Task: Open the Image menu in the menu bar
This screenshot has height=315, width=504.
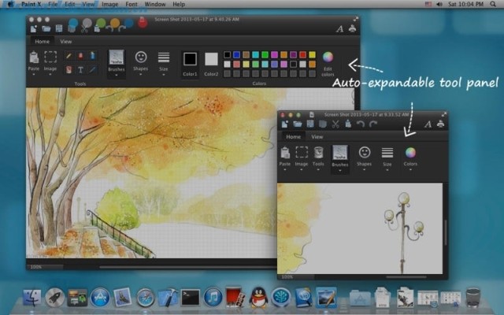Action: (x=110, y=5)
